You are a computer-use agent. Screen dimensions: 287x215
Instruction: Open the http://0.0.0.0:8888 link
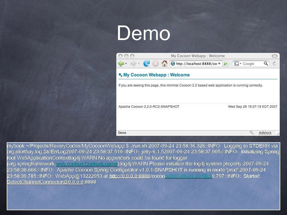130,176
